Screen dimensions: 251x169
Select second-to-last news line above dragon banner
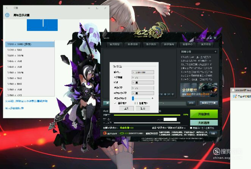[197, 76]
